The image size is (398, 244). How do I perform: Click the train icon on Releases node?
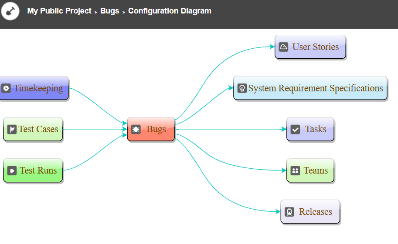pos(289,212)
